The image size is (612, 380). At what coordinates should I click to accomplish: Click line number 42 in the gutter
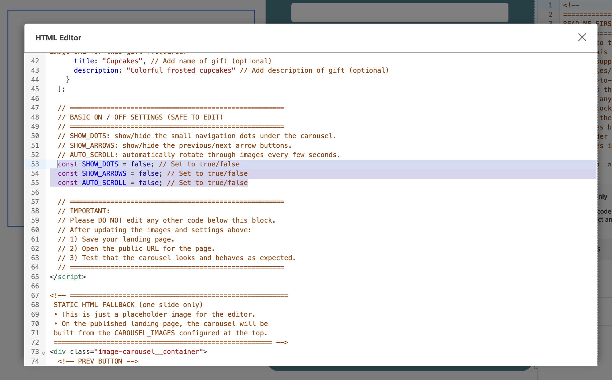point(35,61)
